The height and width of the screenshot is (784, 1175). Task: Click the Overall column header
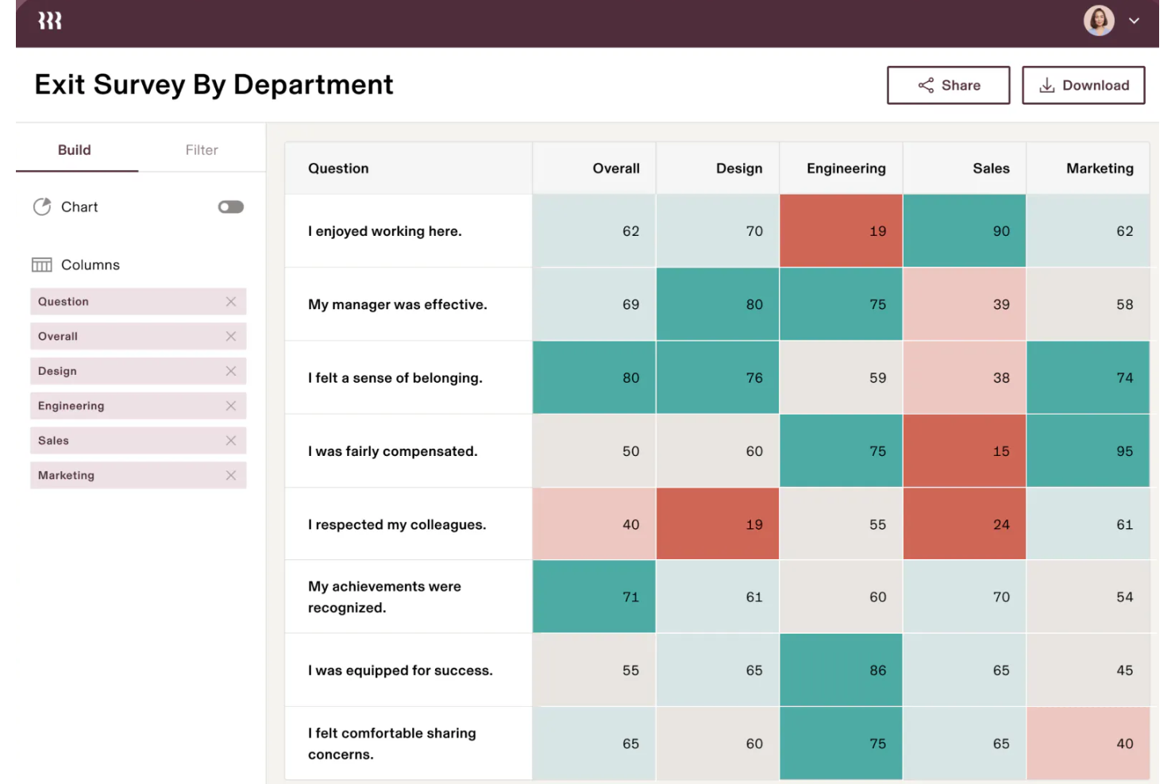[595, 168]
